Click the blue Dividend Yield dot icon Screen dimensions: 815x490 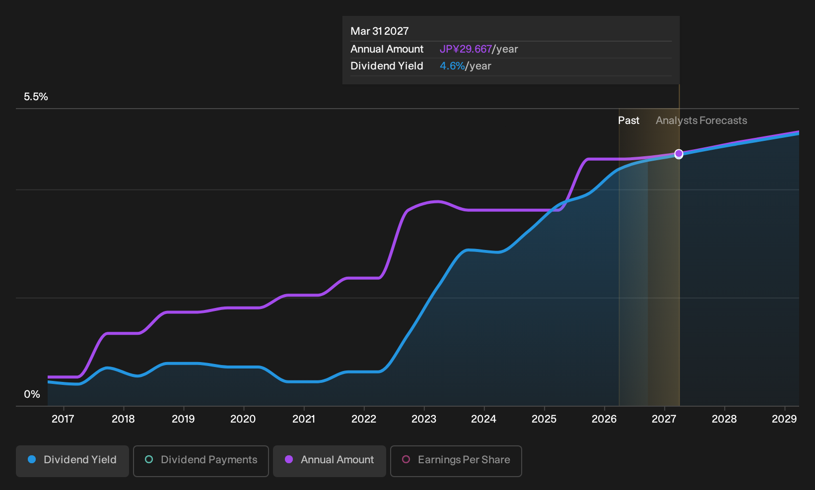tap(32, 459)
